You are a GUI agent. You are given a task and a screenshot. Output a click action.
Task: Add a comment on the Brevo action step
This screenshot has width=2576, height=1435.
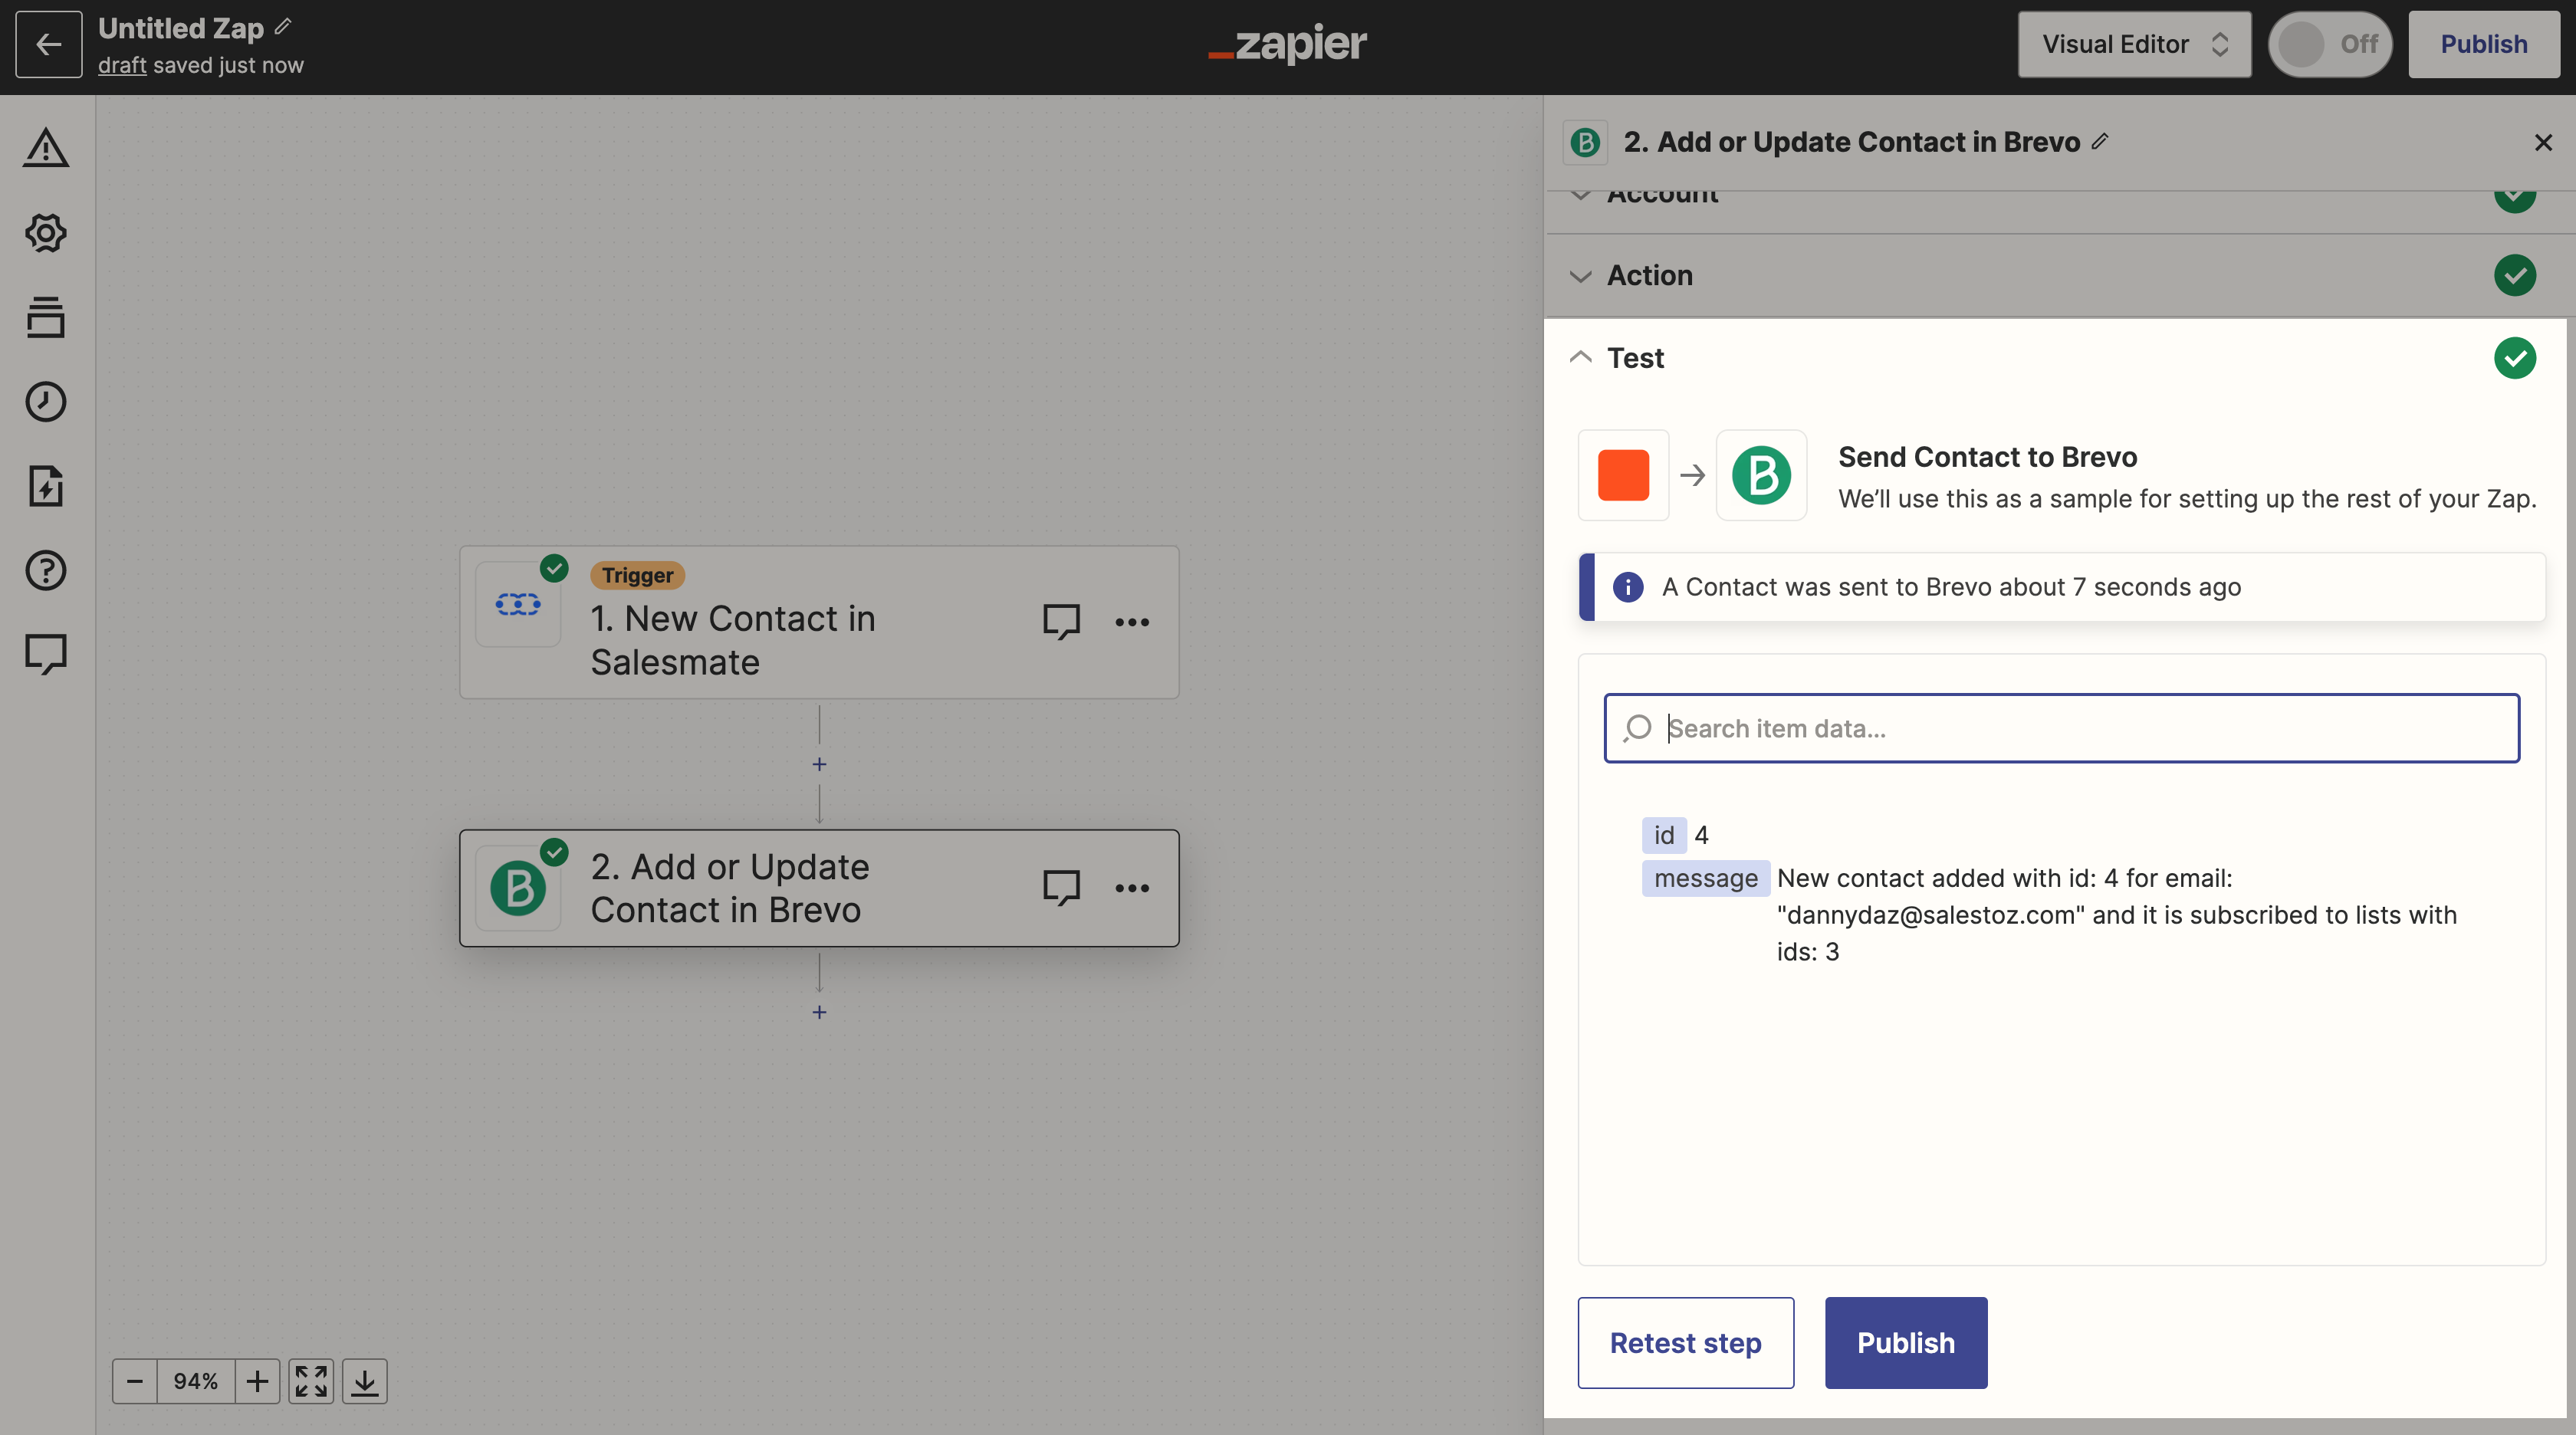coord(1061,888)
